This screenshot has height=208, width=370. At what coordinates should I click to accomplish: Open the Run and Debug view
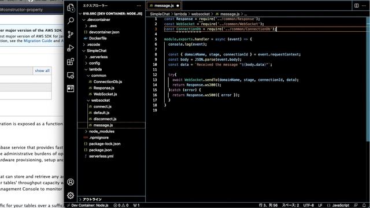click(71, 48)
